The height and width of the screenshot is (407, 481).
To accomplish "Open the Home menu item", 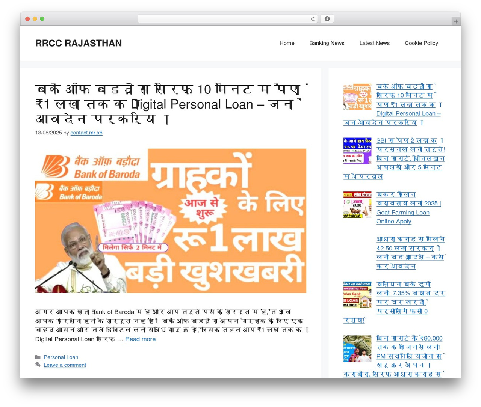I will click(x=287, y=43).
